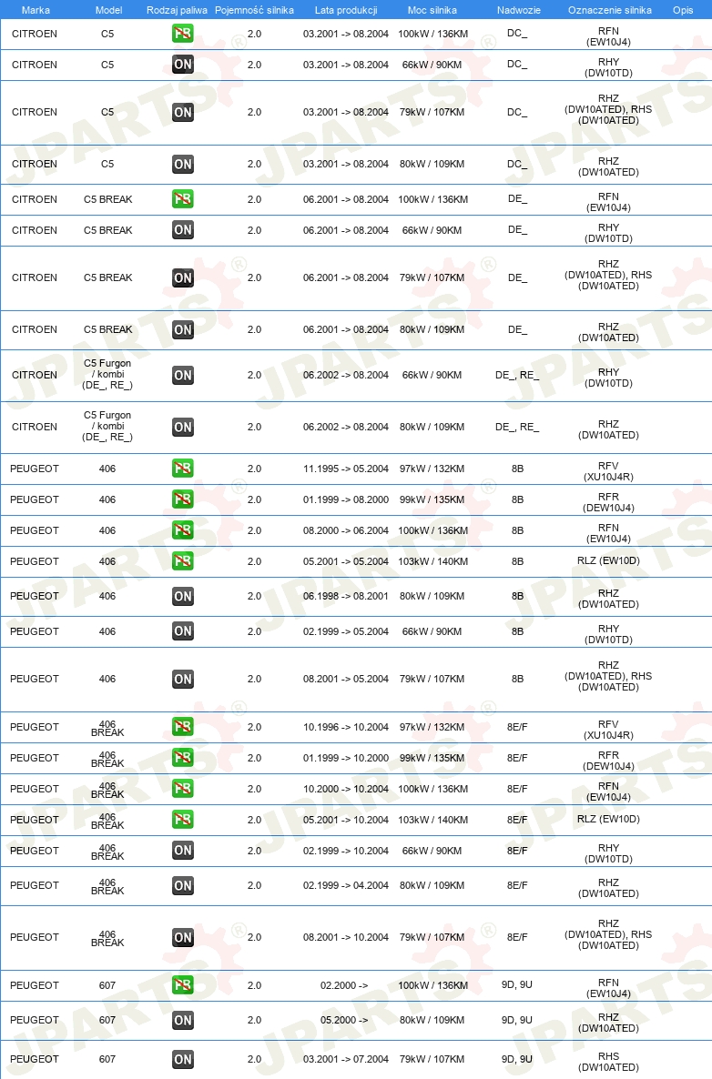Click the Model column header
Image resolution: width=712 pixels, height=1079 pixels.
coord(108,10)
